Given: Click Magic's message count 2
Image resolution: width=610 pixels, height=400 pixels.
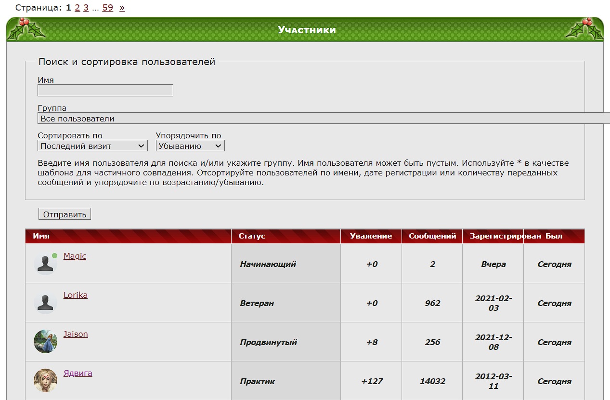Looking at the screenshot, I should [x=433, y=264].
